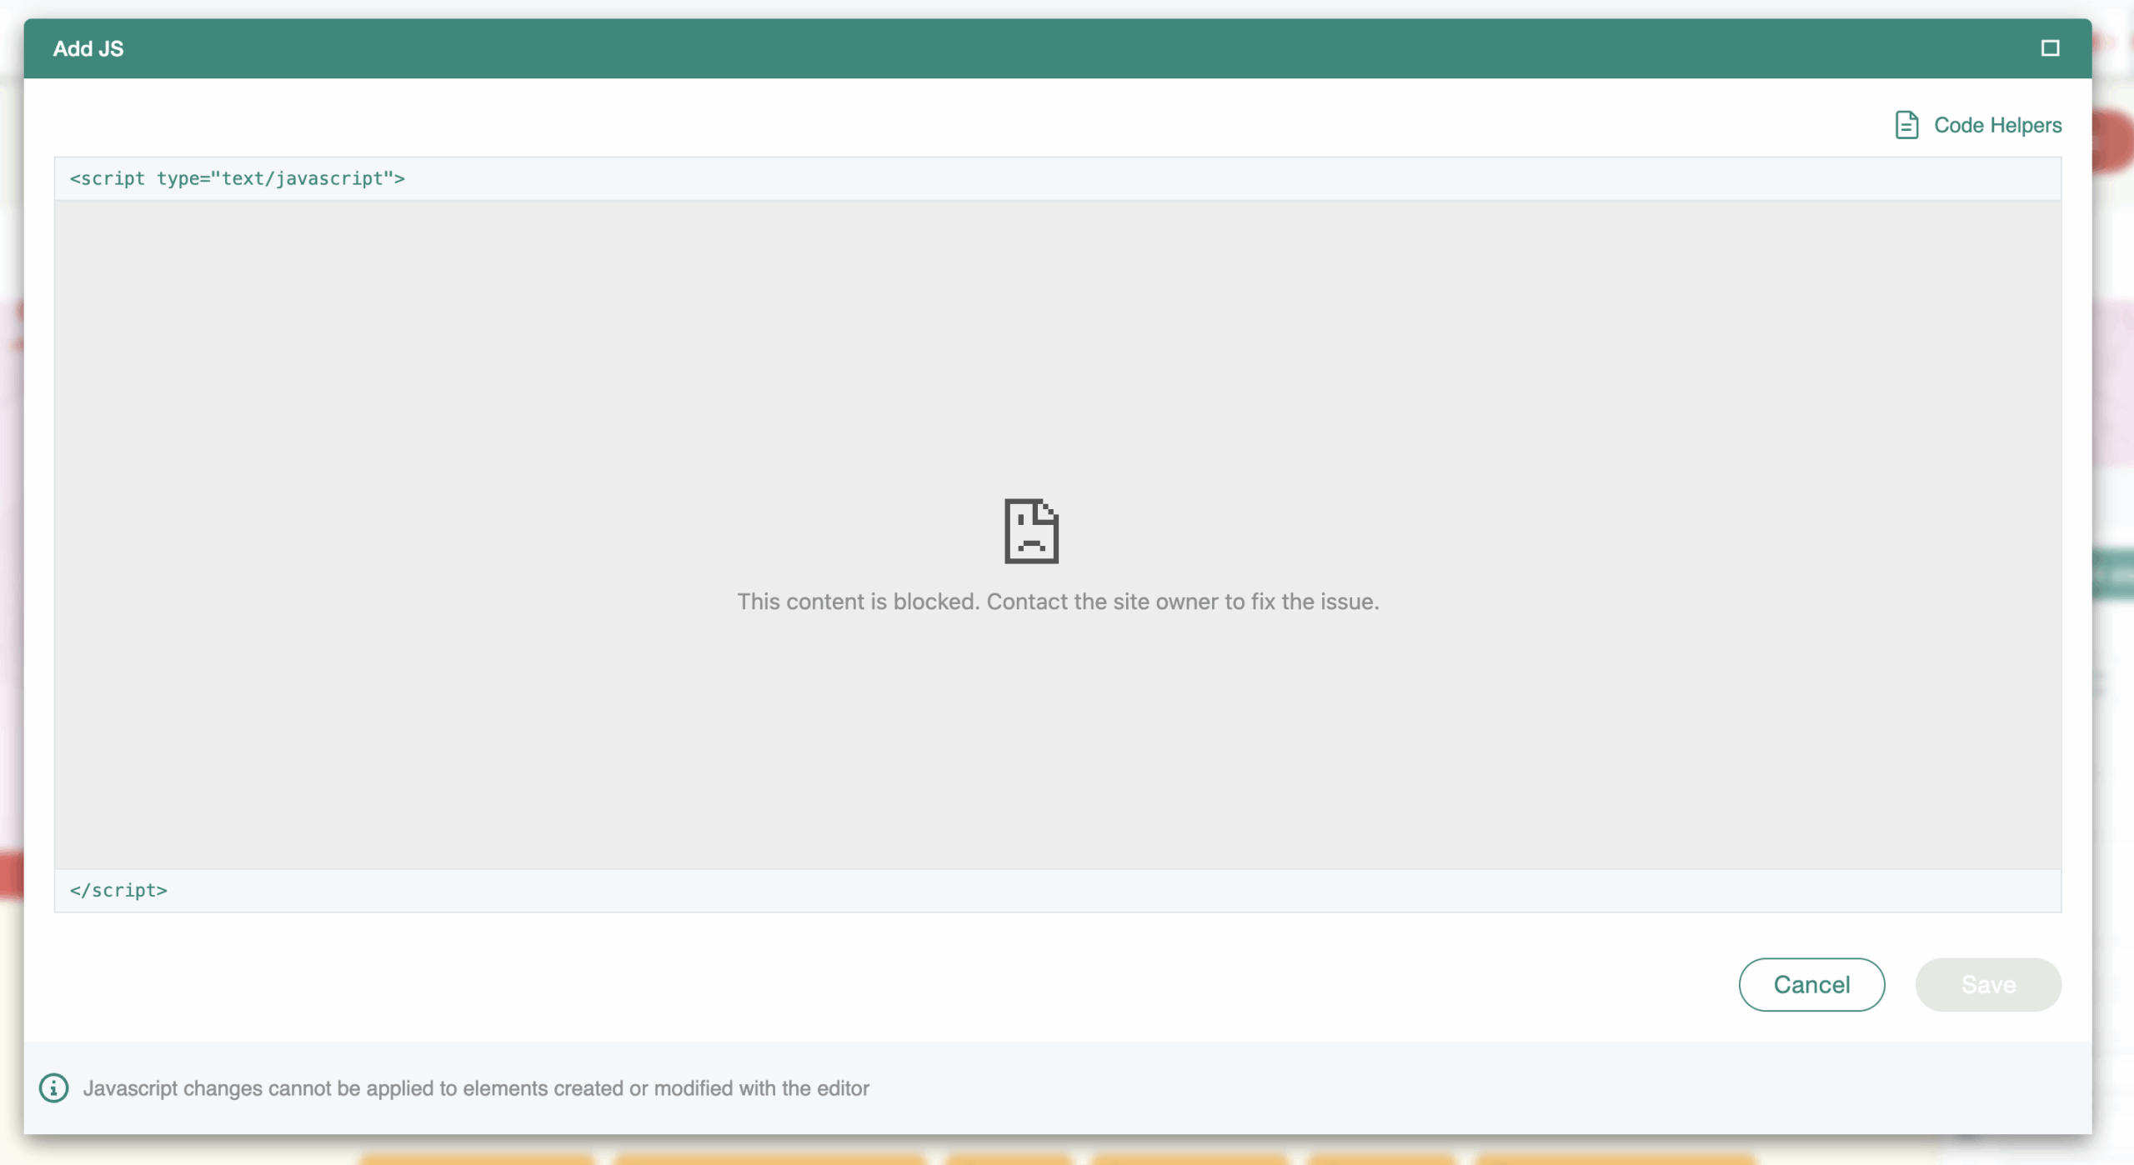Viewport: 2134px width, 1165px height.
Task: Click the Javascript changes warning note text
Action: point(476,1088)
